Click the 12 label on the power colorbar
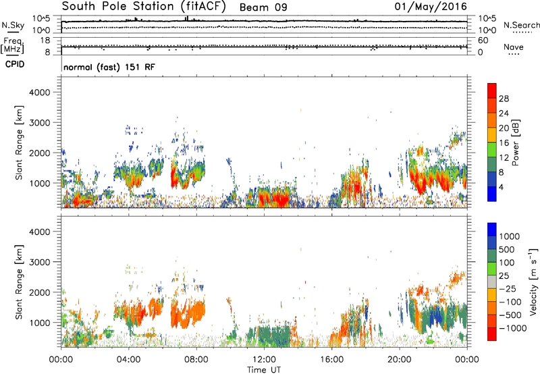This screenshot has height=374, width=540. point(504,158)
